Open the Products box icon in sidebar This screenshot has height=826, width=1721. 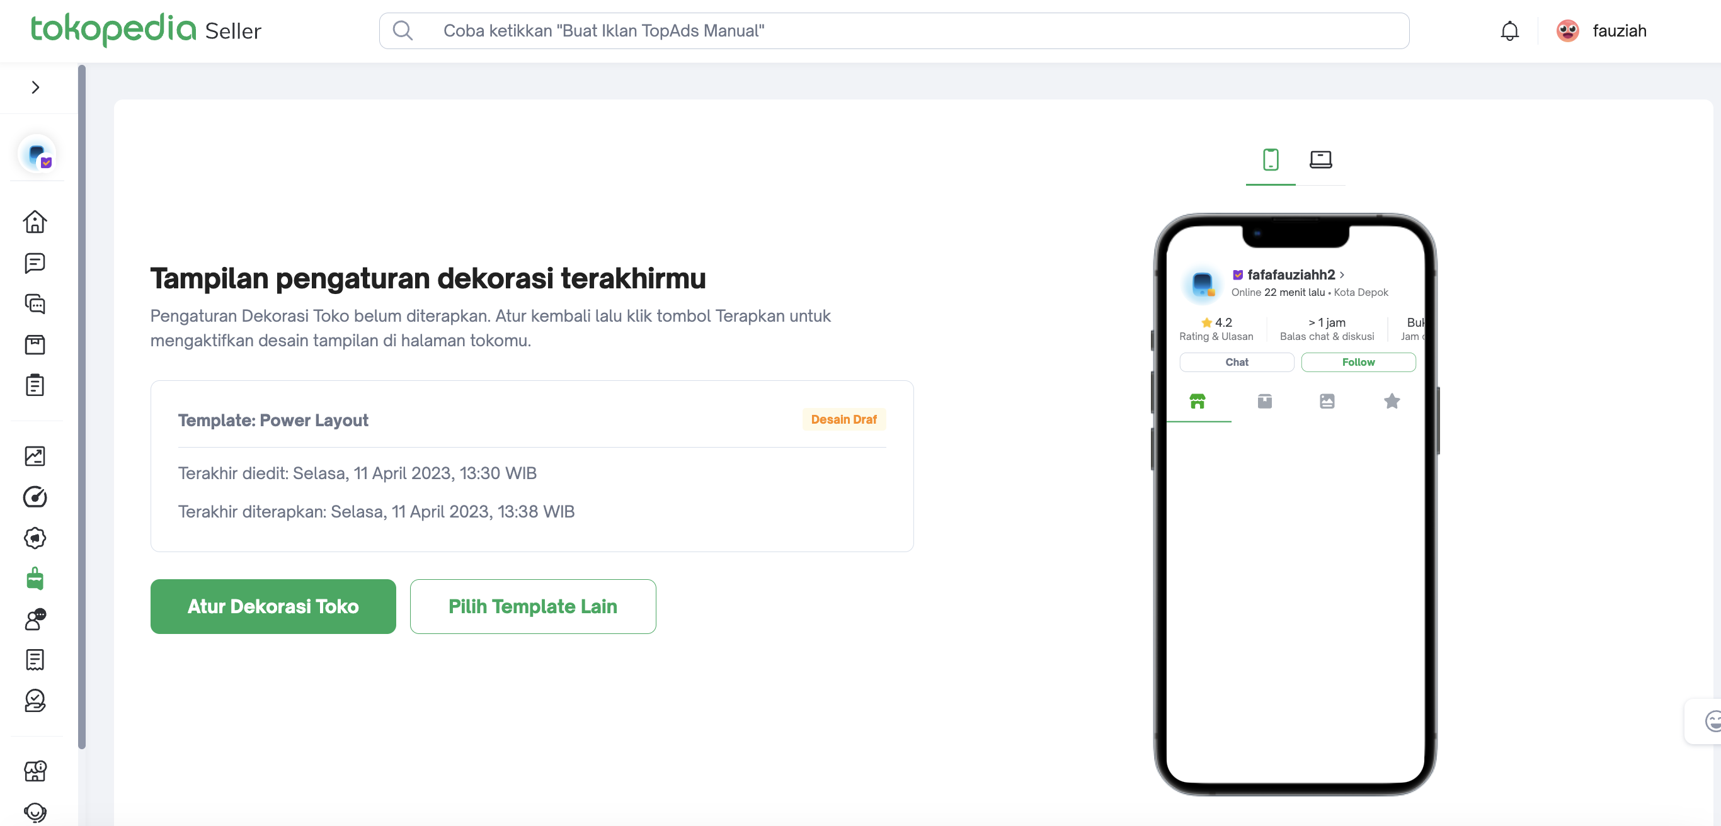[35, 344]
